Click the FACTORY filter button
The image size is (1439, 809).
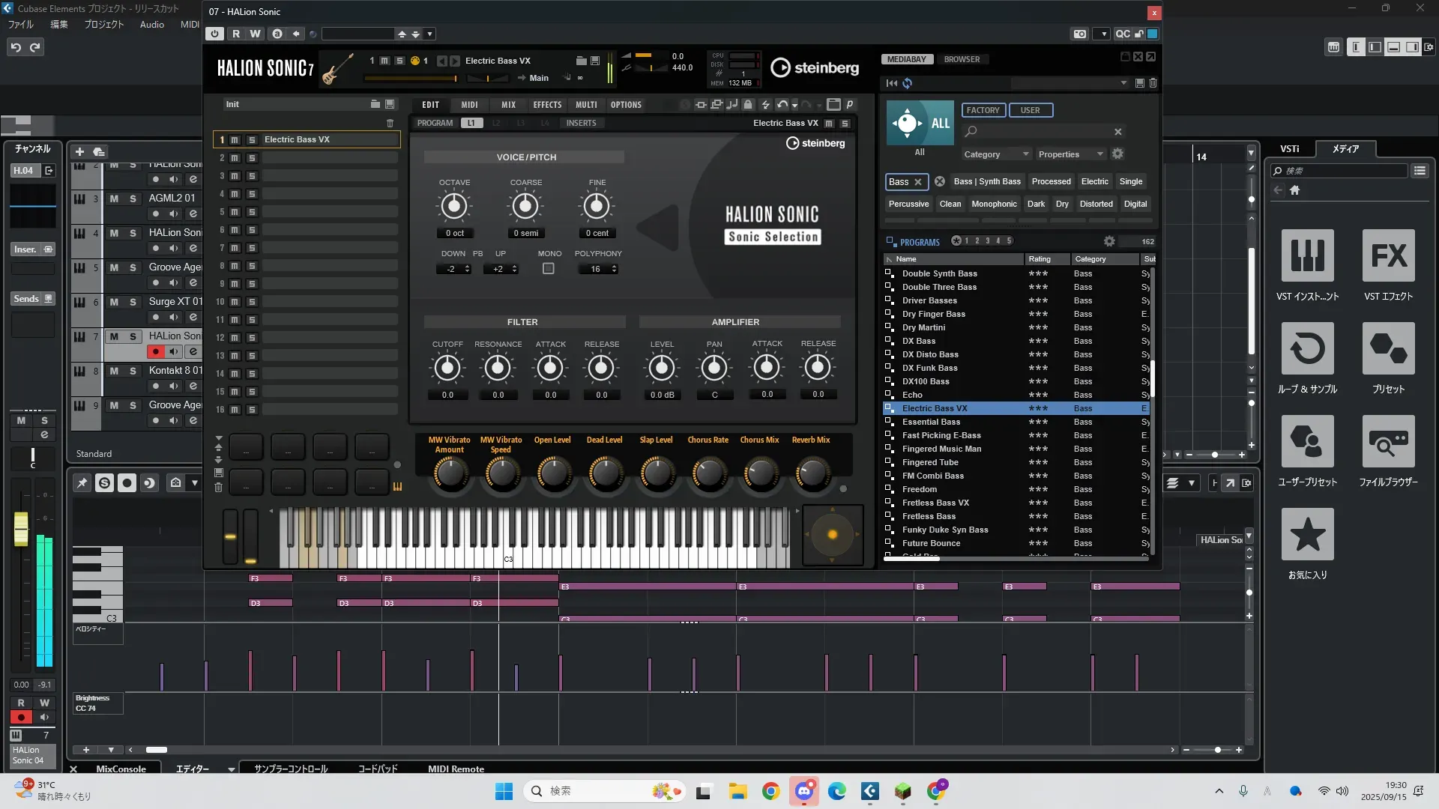(983, 110)
